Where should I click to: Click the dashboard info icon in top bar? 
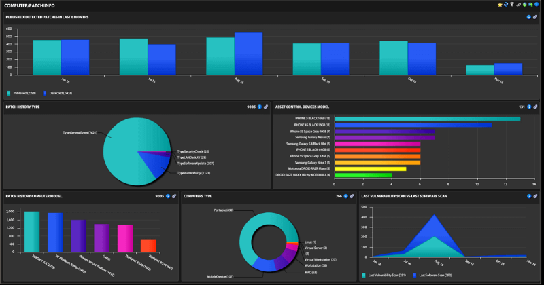coord(537,5)
